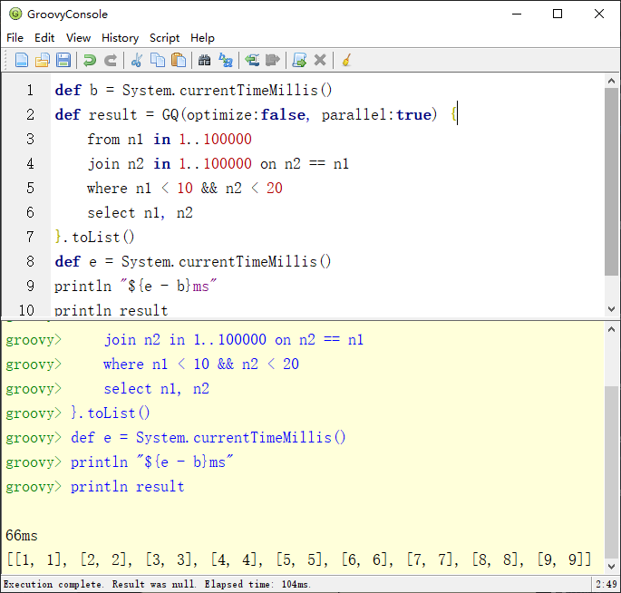Open Find with the binoculars icon

coord(204,60)
